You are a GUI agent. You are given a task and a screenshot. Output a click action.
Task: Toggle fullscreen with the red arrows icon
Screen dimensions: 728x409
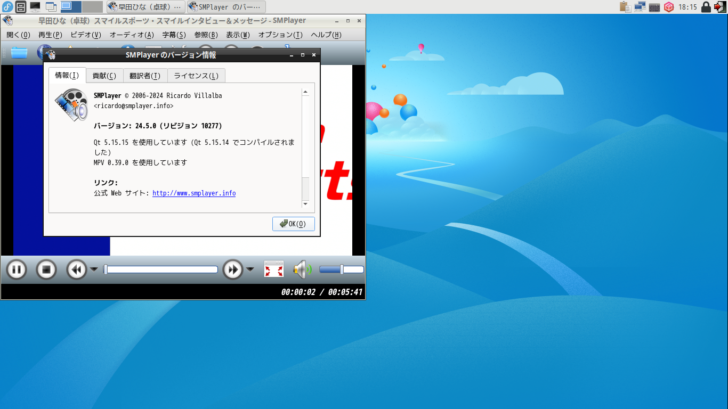[x=274, y=269]
